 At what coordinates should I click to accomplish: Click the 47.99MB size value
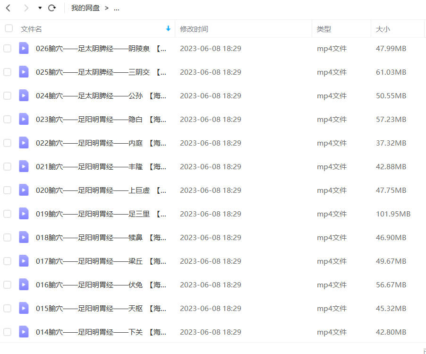391,48
